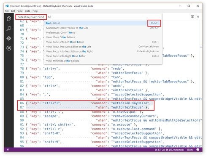Open the Git source control view
Viewport: 211px width, 159px height.
[x=9, y=38]
